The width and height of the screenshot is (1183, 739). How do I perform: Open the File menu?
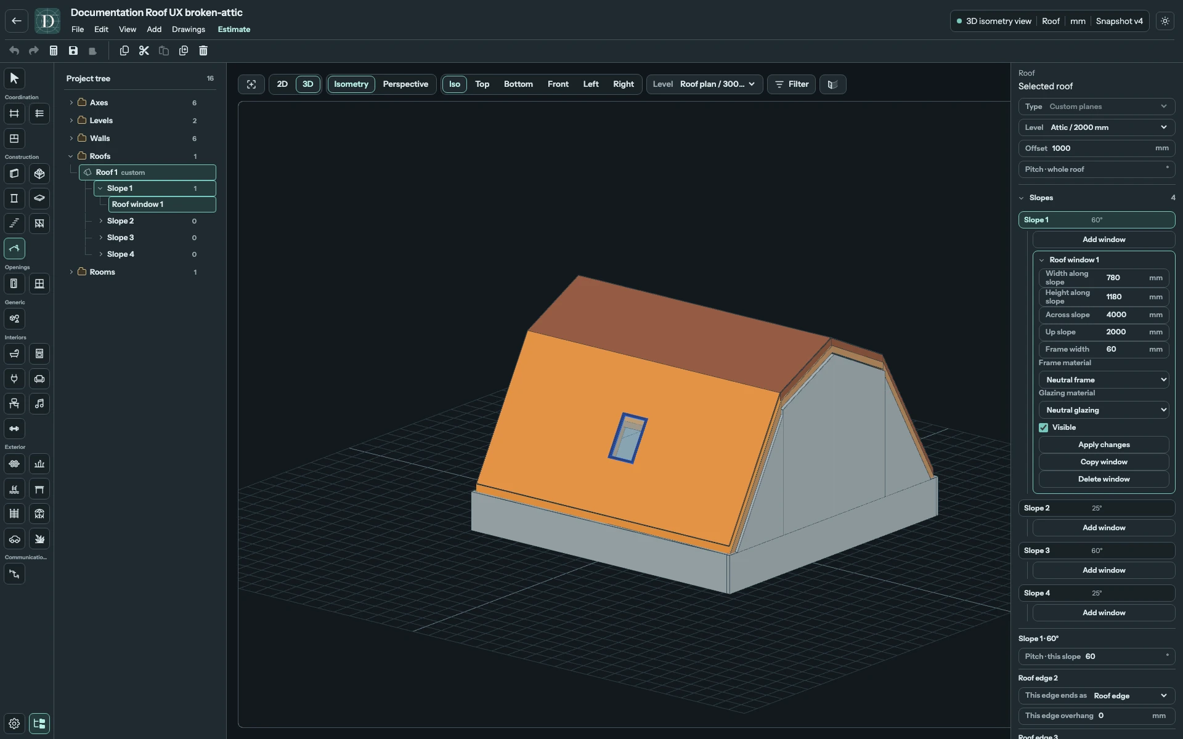78,30
